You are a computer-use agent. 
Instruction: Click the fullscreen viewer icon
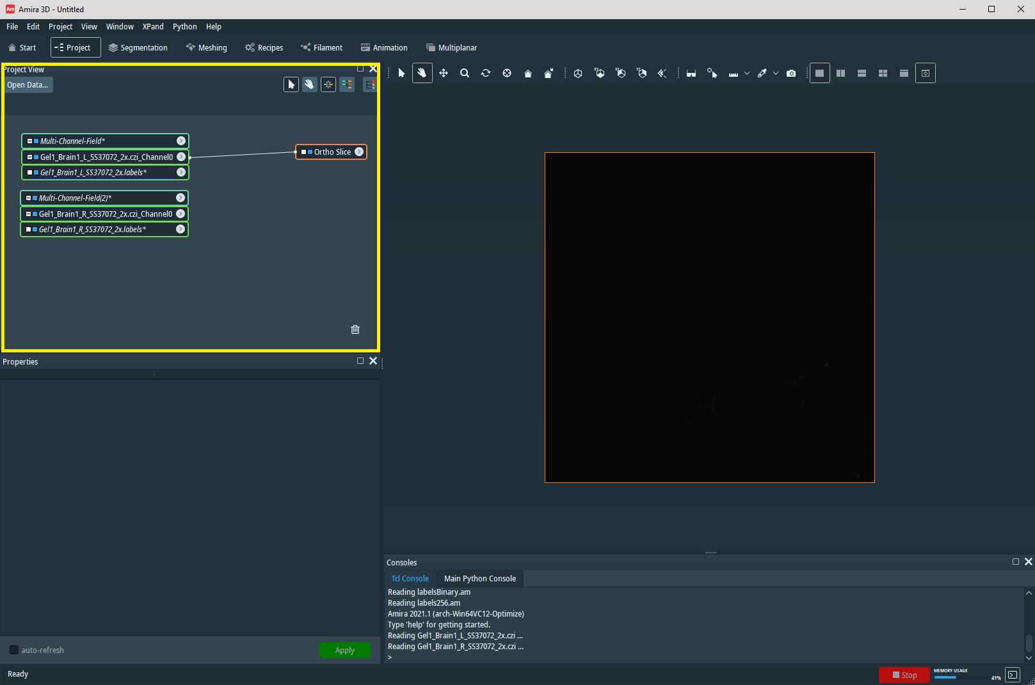926,73
